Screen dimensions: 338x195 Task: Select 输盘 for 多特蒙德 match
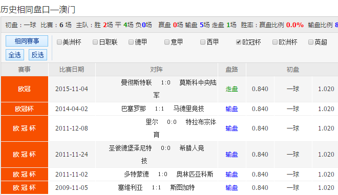[x=231, y=175]
